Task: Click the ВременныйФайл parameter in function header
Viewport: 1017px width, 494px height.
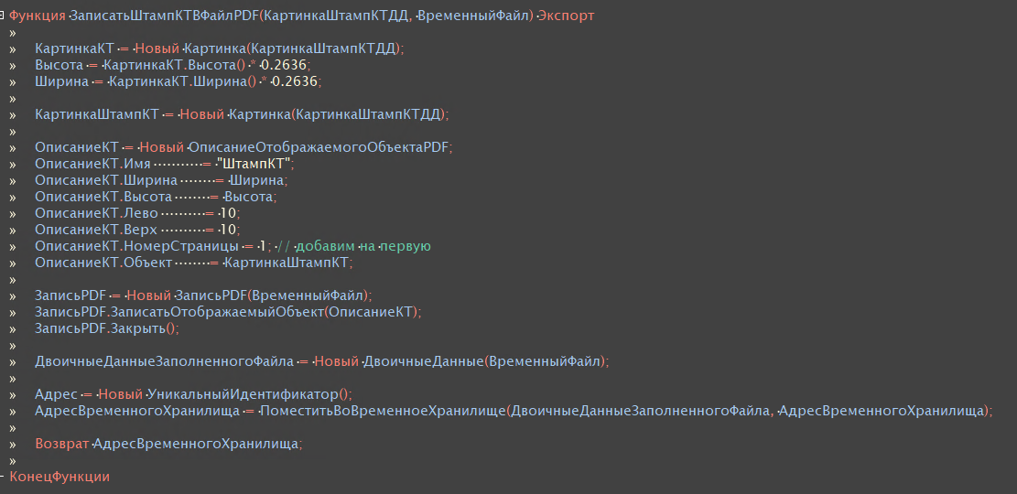Action: click(475, 16)
